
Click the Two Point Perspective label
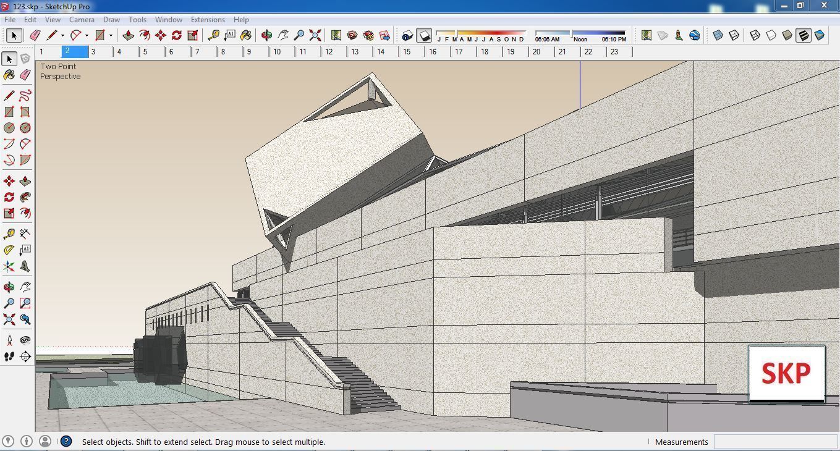(x=61, y=72)
